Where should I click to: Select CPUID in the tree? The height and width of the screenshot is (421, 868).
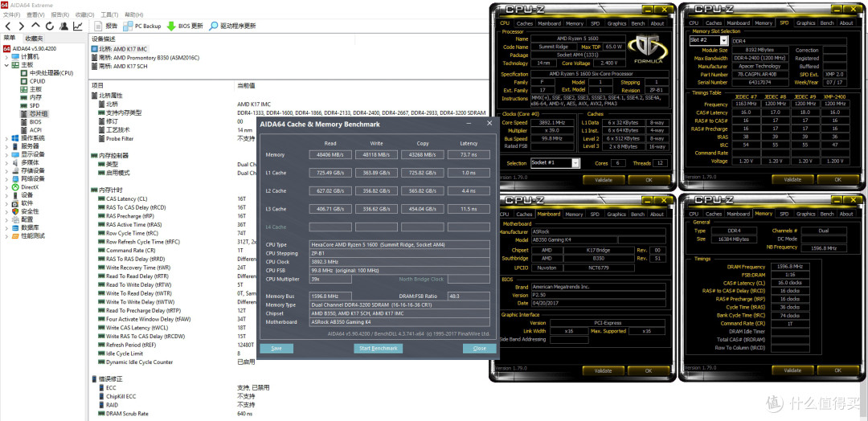point(33,81)
